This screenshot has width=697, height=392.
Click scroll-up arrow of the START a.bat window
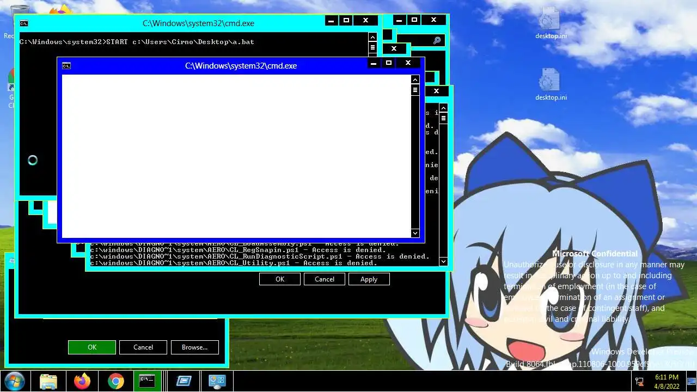(372, 37)
